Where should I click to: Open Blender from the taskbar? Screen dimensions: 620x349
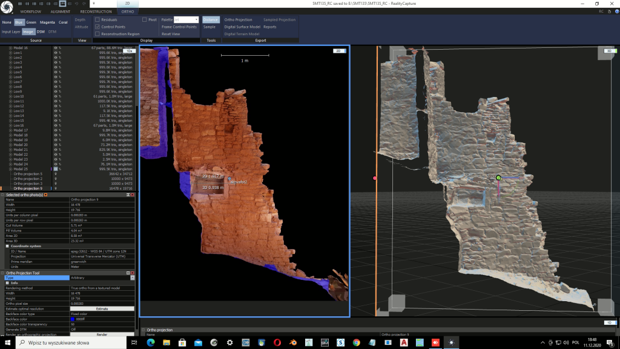pyautogui.click(x=293, y=343)
